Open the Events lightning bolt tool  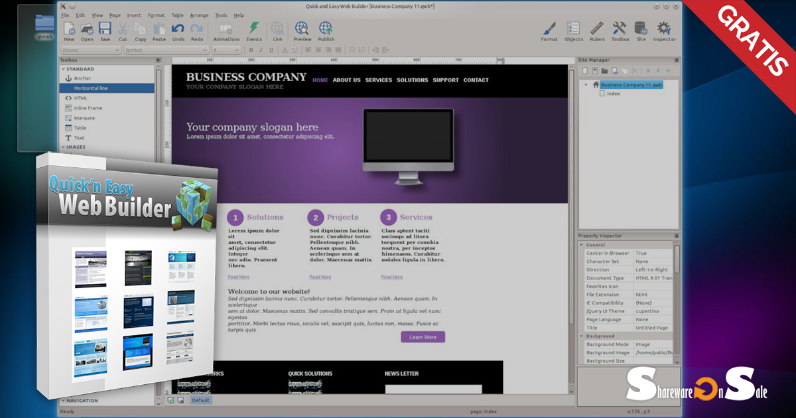253,30
